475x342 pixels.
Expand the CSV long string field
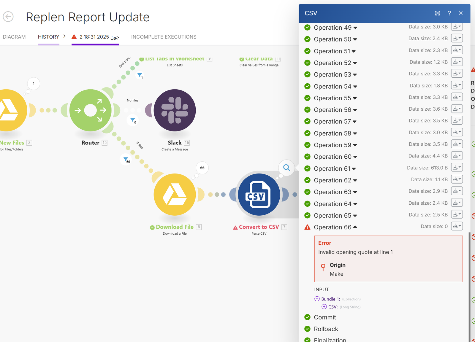(x=324, y=307)
